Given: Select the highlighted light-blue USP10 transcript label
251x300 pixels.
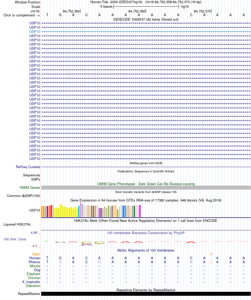Looking at the screenshot, I should click(x=35, y=32).
